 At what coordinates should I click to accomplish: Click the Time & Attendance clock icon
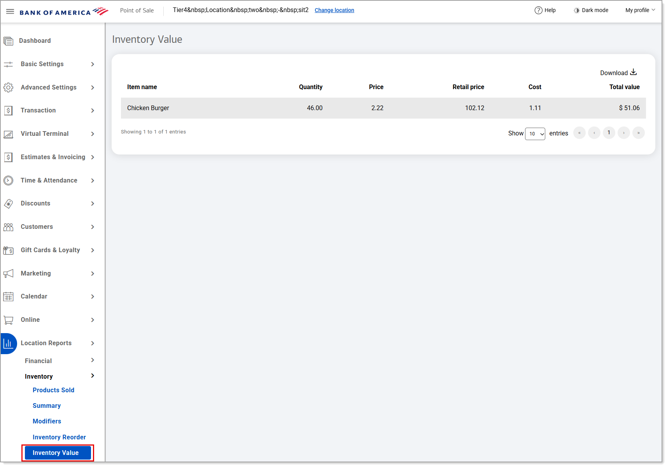(8, 181)
